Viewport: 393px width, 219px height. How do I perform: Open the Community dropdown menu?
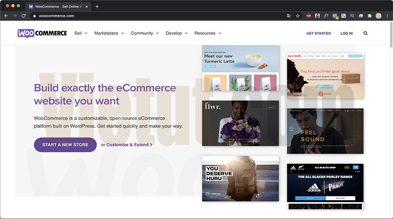145,33
